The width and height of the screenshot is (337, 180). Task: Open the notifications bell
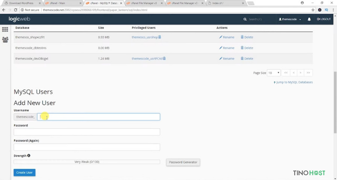pos(309,19)
